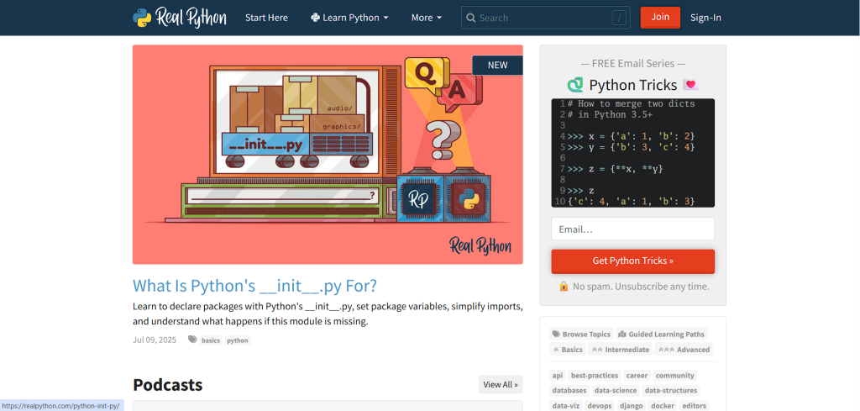Click the Podcasts heading
The image size is (860, 411).
click(x=168, y=385)
